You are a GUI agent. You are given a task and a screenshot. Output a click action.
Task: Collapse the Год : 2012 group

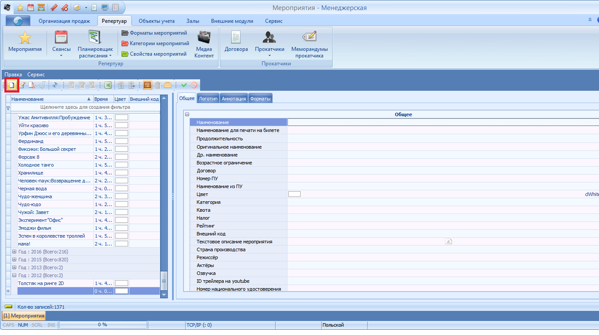click(x=14, y=275)
